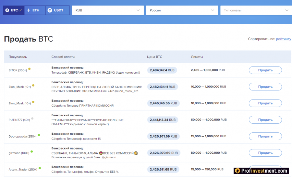
Task: Click limits 80,000 — 1,000,000 RUB
Action: click(x=209, y=153)
